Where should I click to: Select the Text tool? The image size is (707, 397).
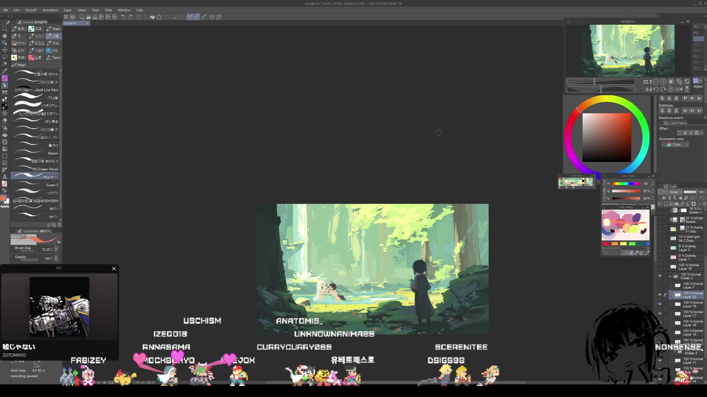(x=5, y=177)
